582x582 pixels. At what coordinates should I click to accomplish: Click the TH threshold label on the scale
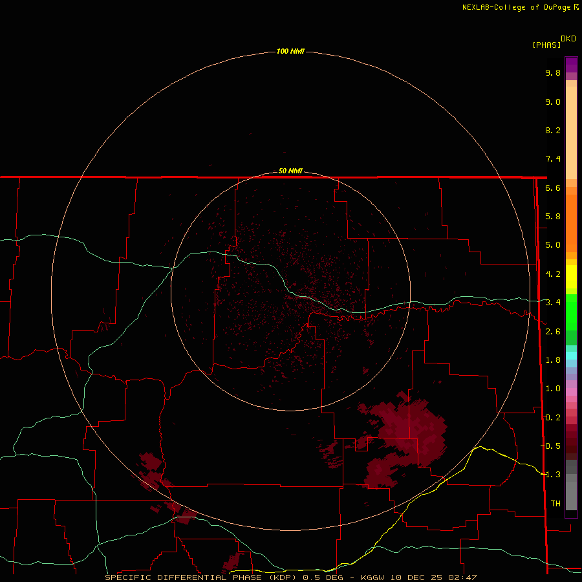tap(555, 503)
